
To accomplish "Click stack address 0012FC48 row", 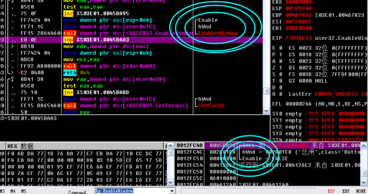I will (x=268, y=145).
